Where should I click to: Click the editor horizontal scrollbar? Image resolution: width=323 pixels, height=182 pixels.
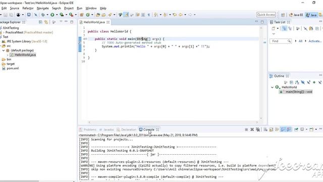pyautogui.click(x=173, y=122)
